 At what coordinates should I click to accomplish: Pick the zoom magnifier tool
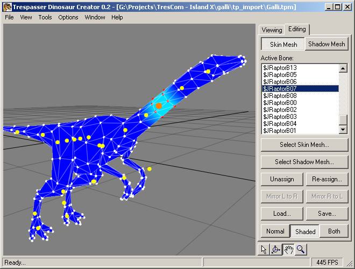point(301,249)
